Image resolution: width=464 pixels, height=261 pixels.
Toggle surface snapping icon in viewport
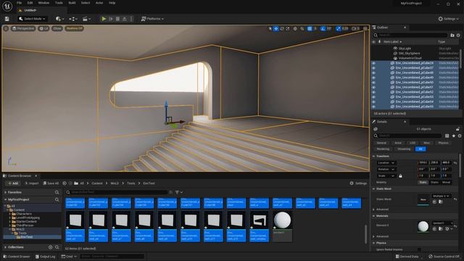302,29
